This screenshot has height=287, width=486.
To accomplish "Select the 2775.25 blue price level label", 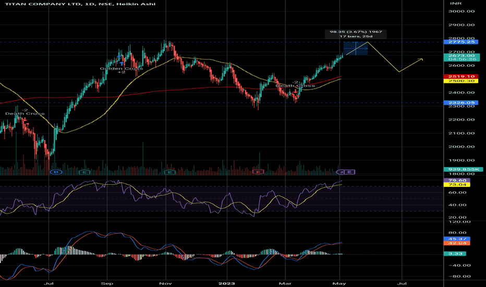I will pyautogui.click(x=461, y=42).
